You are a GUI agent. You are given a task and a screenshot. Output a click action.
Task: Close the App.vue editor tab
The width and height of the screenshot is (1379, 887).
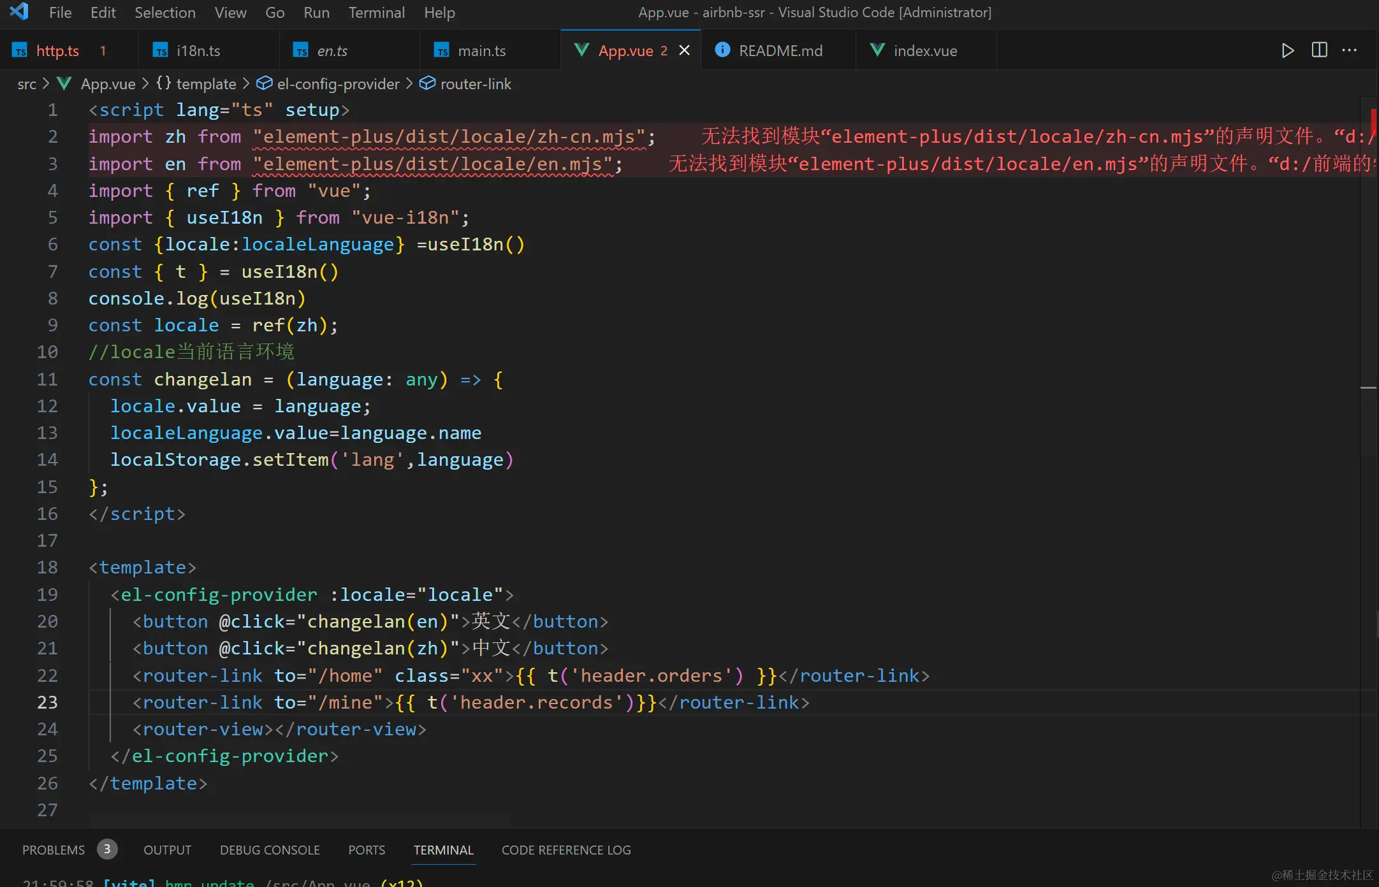685,50
